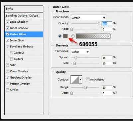The height and width of the screenshot is (121, 133).
Task: Click the Spread value field
Action: (107, 58)
